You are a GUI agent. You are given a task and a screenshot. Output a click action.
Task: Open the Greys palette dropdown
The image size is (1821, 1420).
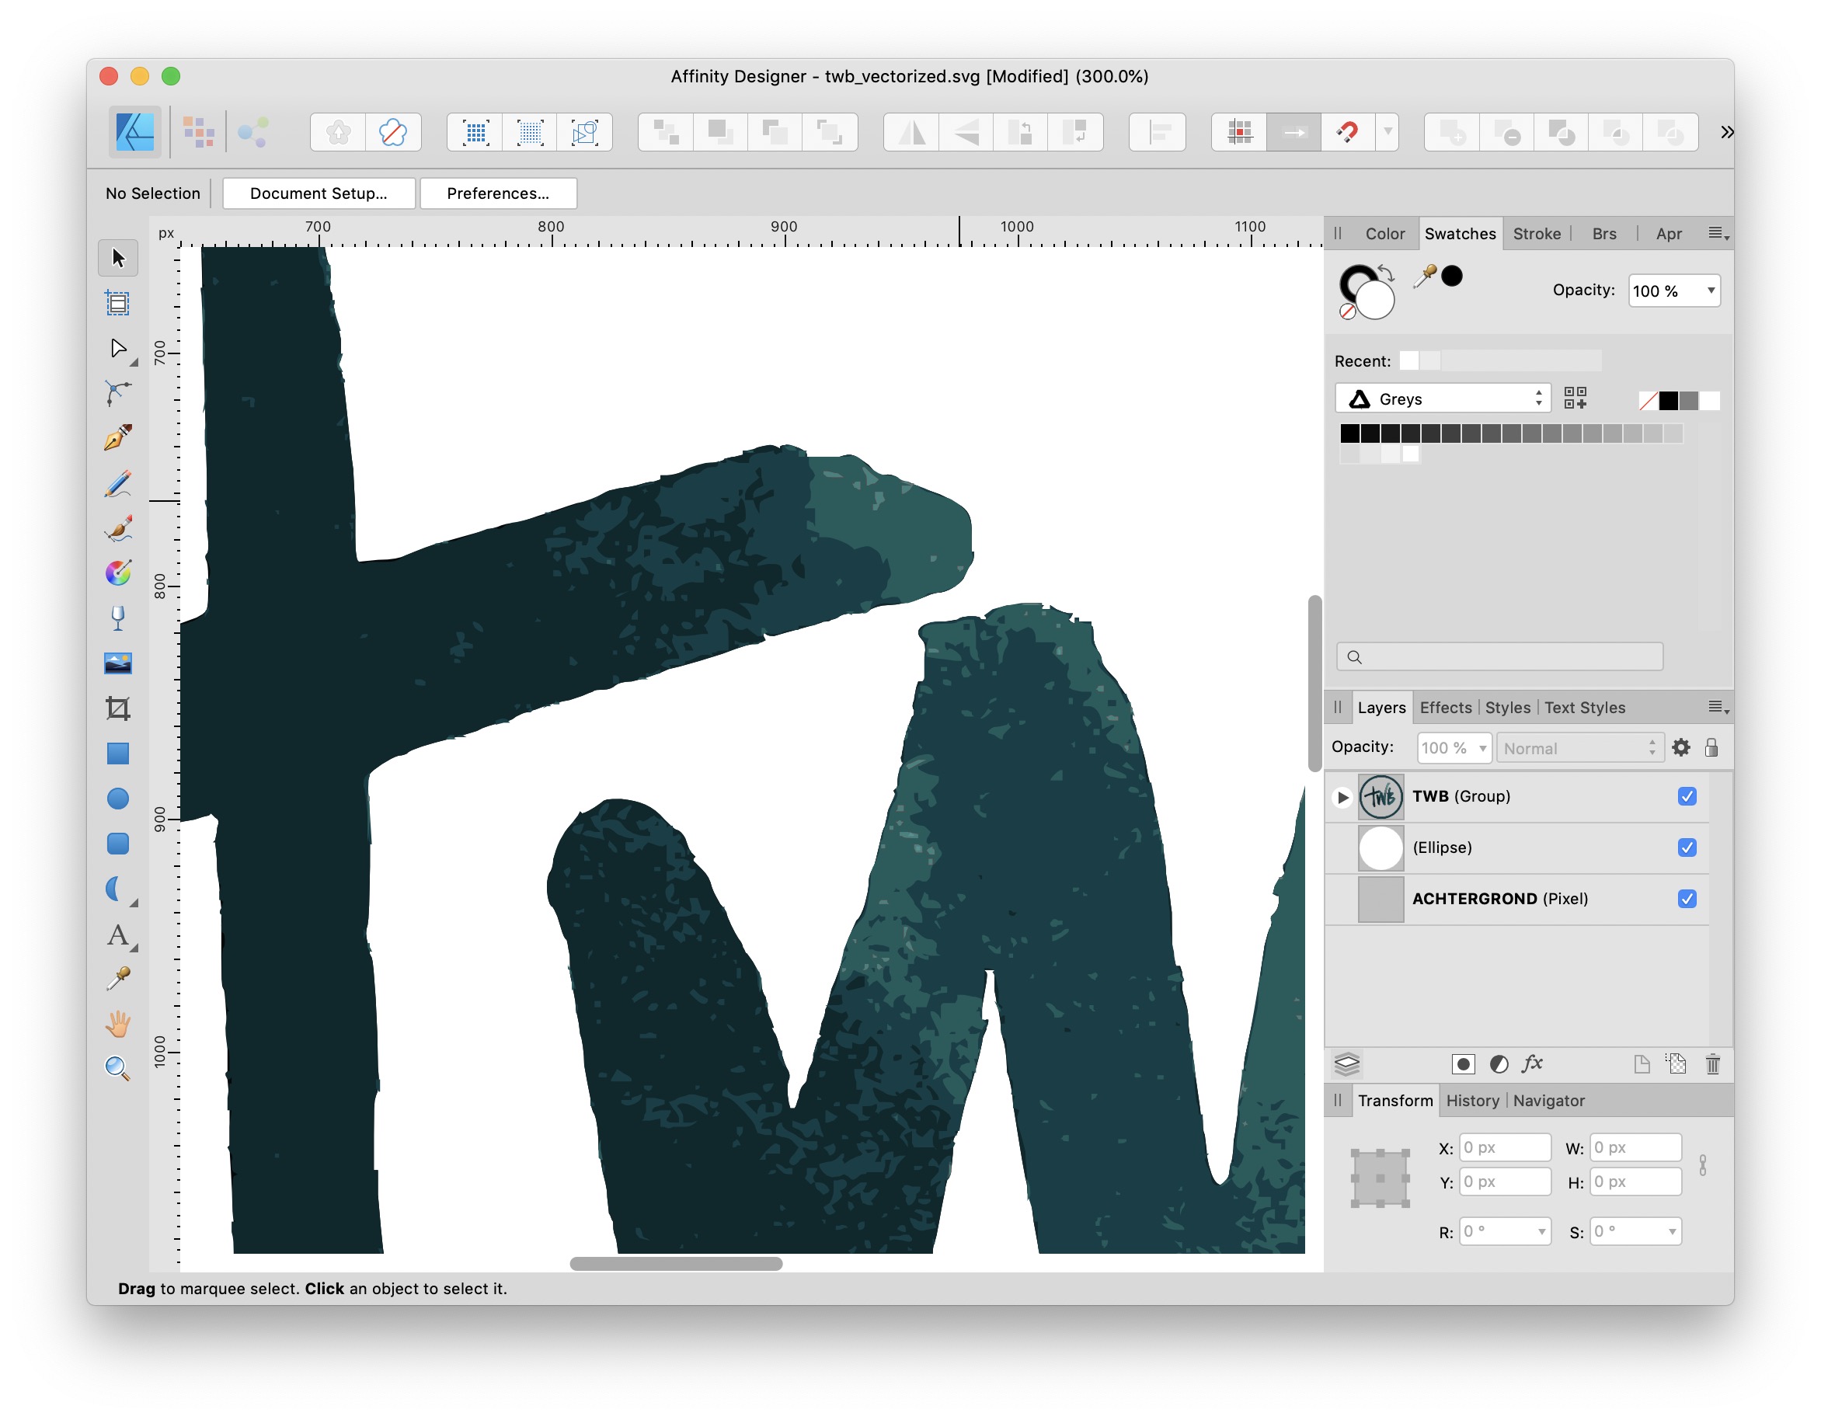1443,399
